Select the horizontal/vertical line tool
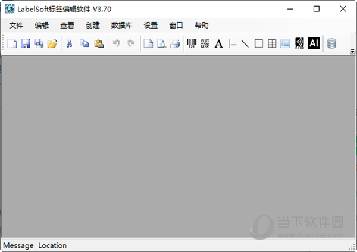The height and width of the screenshot is (252, 357). pyautogui.click(x=233, y=43)
